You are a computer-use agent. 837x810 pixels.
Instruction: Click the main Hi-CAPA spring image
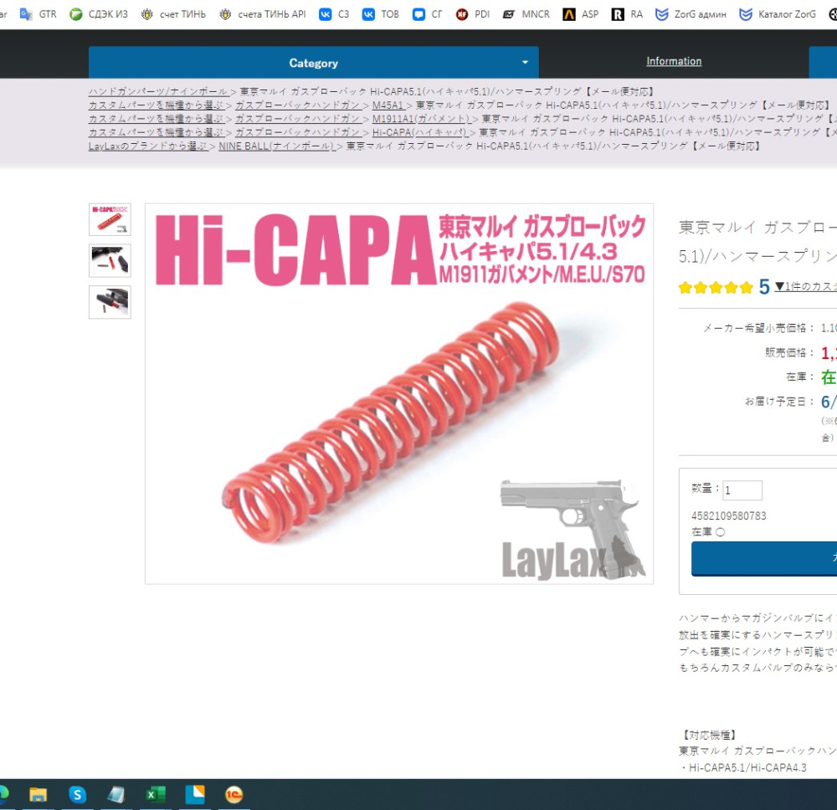(399, 394)
